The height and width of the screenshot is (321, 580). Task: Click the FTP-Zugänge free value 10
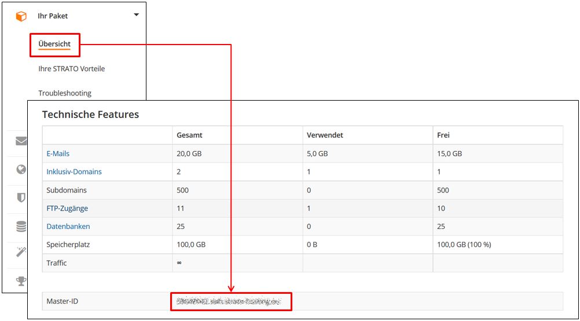coord(441,208)
